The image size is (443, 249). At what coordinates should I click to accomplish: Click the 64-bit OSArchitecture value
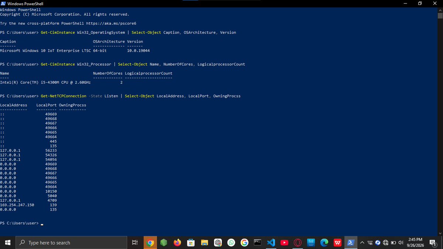point(100,51)
